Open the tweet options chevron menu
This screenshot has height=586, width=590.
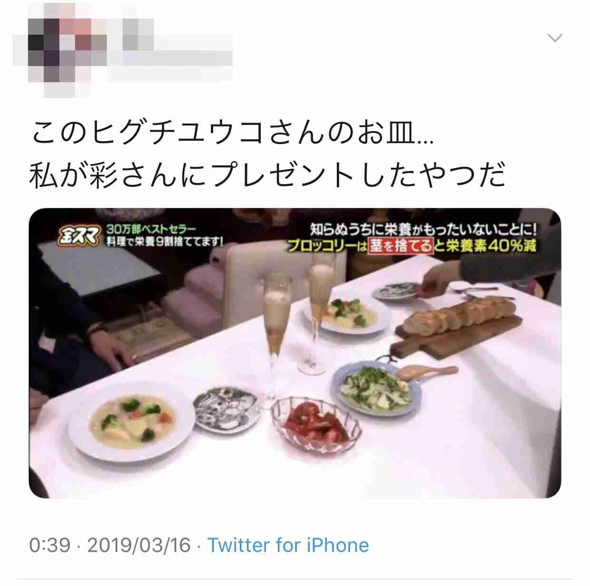click(x=554, y=38)
